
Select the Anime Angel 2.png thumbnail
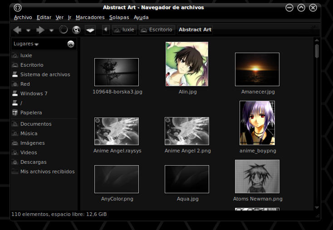click(x=187, y=131)
